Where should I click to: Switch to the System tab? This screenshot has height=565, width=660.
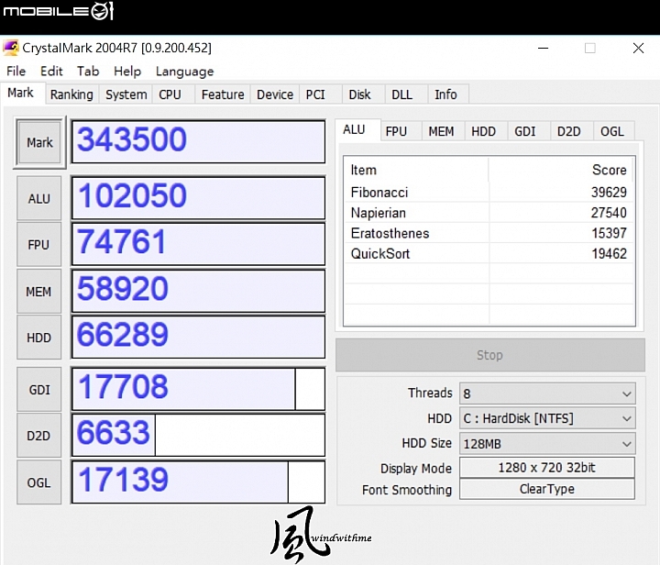point(126,94)
